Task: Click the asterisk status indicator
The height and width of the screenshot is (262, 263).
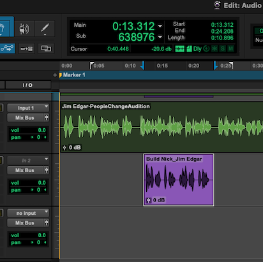Action: [x=214, y=48]
